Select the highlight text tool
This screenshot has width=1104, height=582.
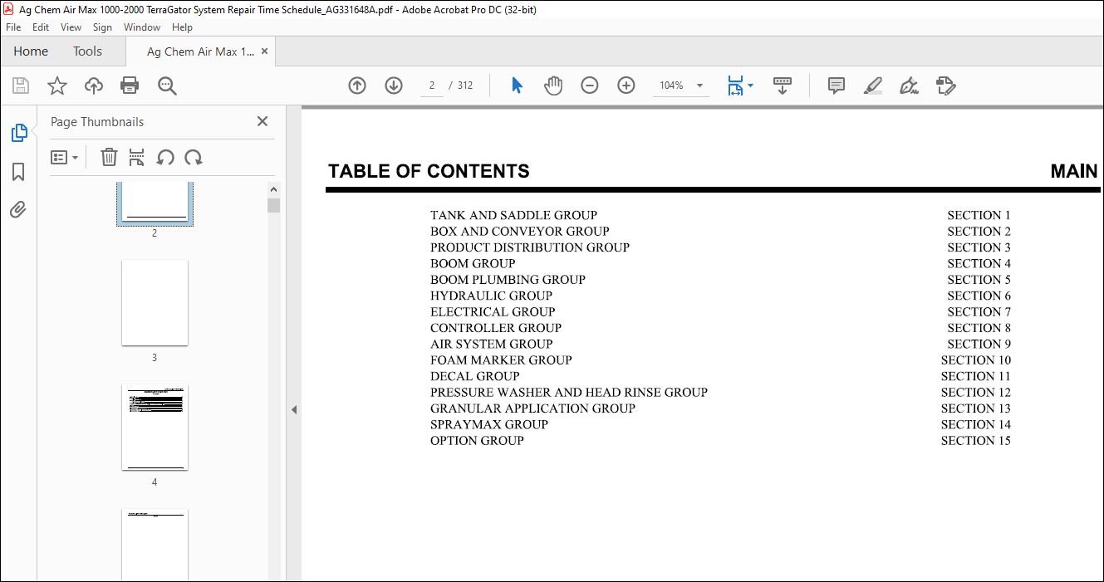[x=872, y=86]
